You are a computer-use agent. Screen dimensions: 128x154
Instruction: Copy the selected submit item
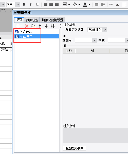point(33,26)
